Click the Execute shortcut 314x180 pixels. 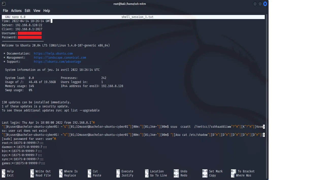coord(125,171)
